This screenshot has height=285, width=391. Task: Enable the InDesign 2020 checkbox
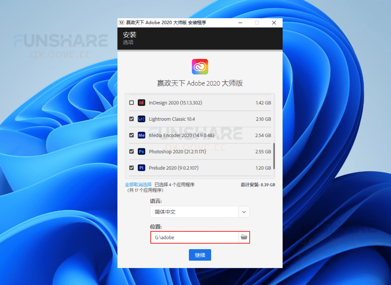[x=131, y=103]
